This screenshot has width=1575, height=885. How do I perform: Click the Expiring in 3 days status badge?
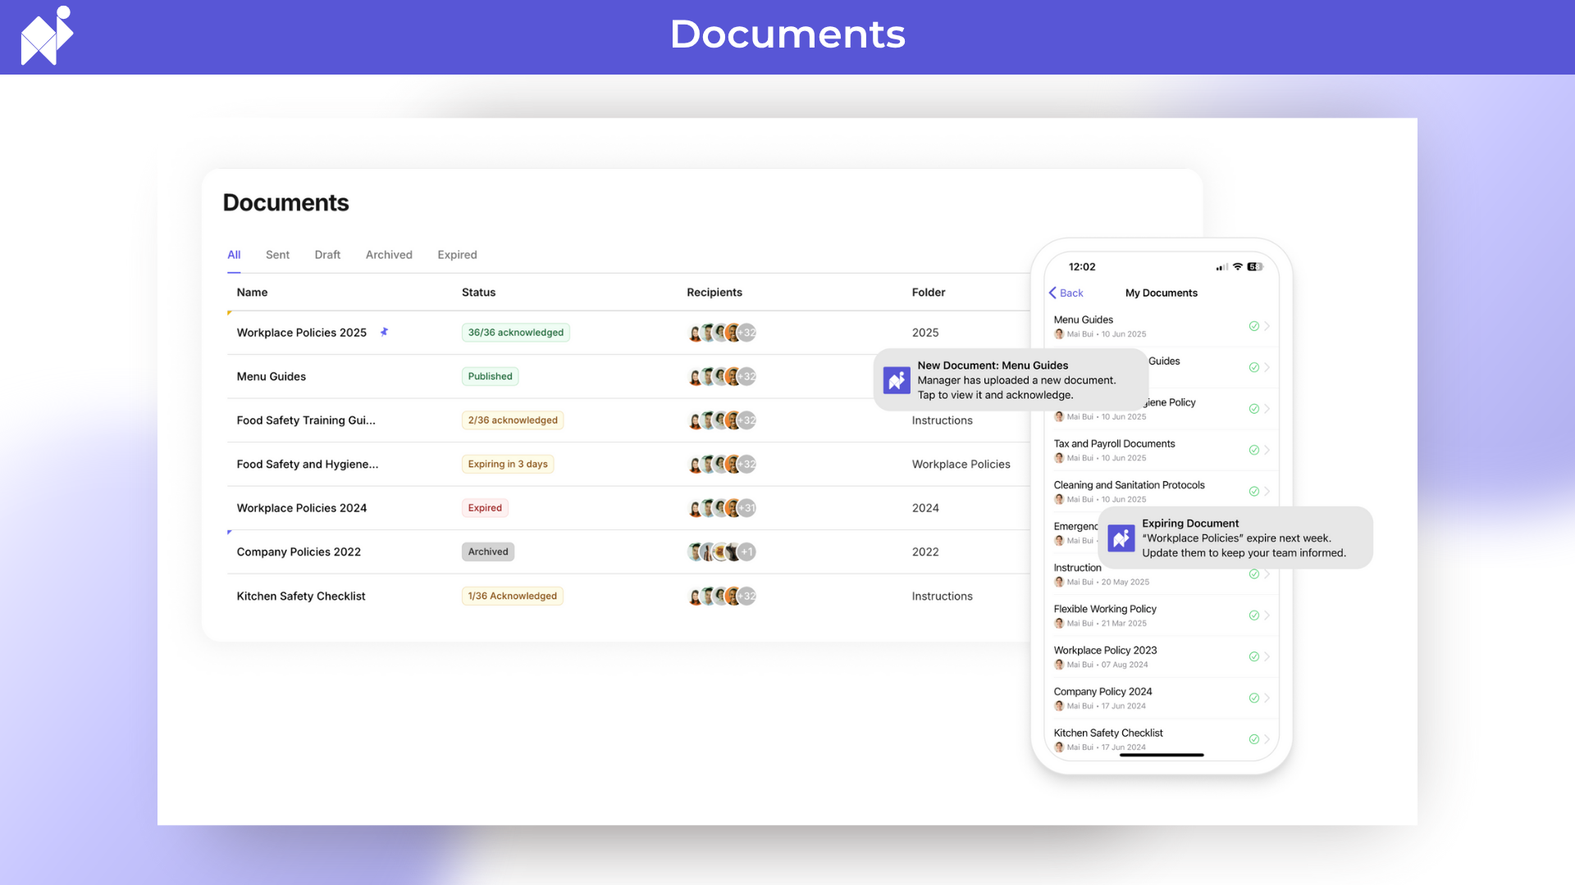point(508,465)
